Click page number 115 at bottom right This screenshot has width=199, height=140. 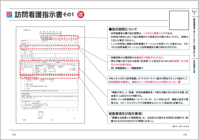point(185,135)
